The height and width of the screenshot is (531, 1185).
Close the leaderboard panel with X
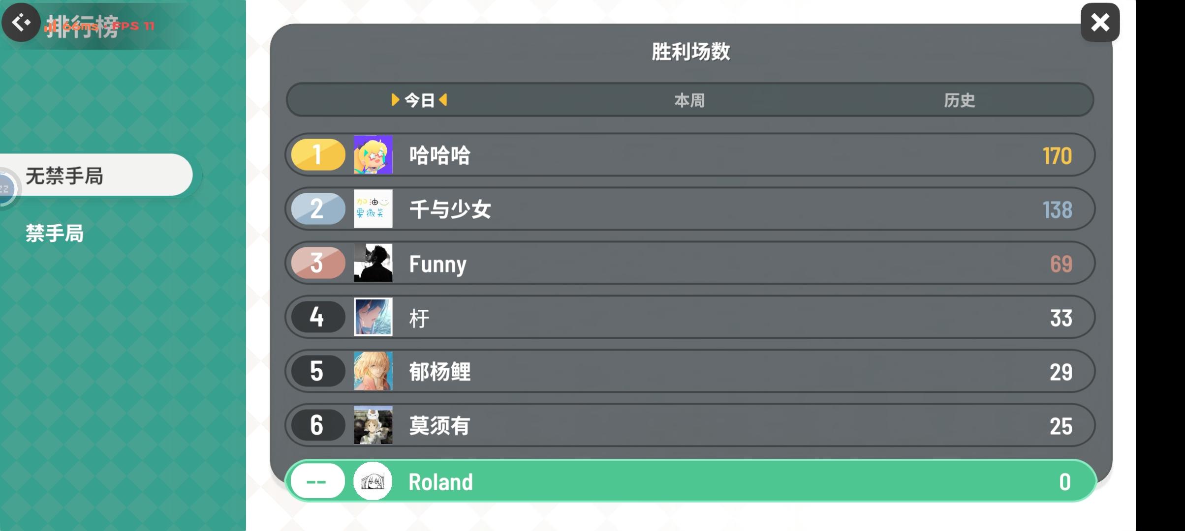click(1100, 23)
